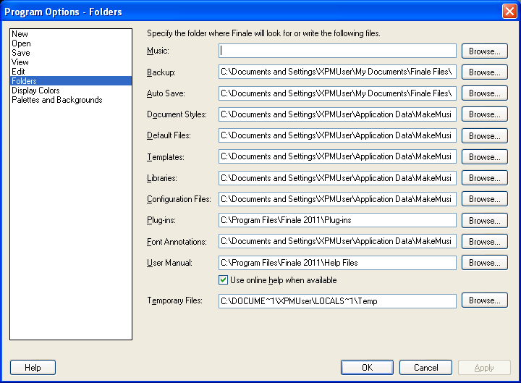
Task: Browse for the Plug-ins folder
Action: 484,220
